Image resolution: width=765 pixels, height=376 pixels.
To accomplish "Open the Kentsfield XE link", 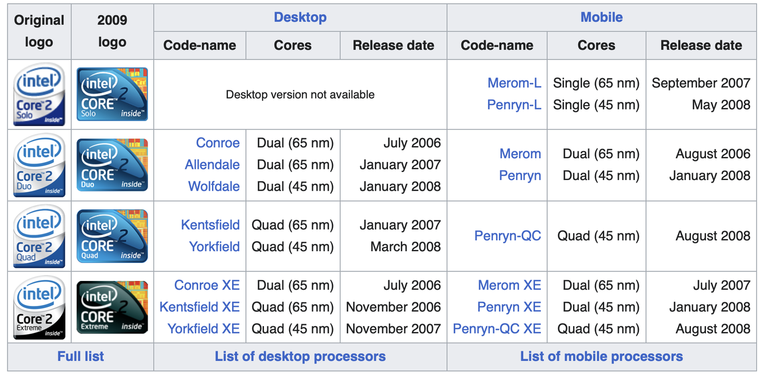I will pos(200,307).
